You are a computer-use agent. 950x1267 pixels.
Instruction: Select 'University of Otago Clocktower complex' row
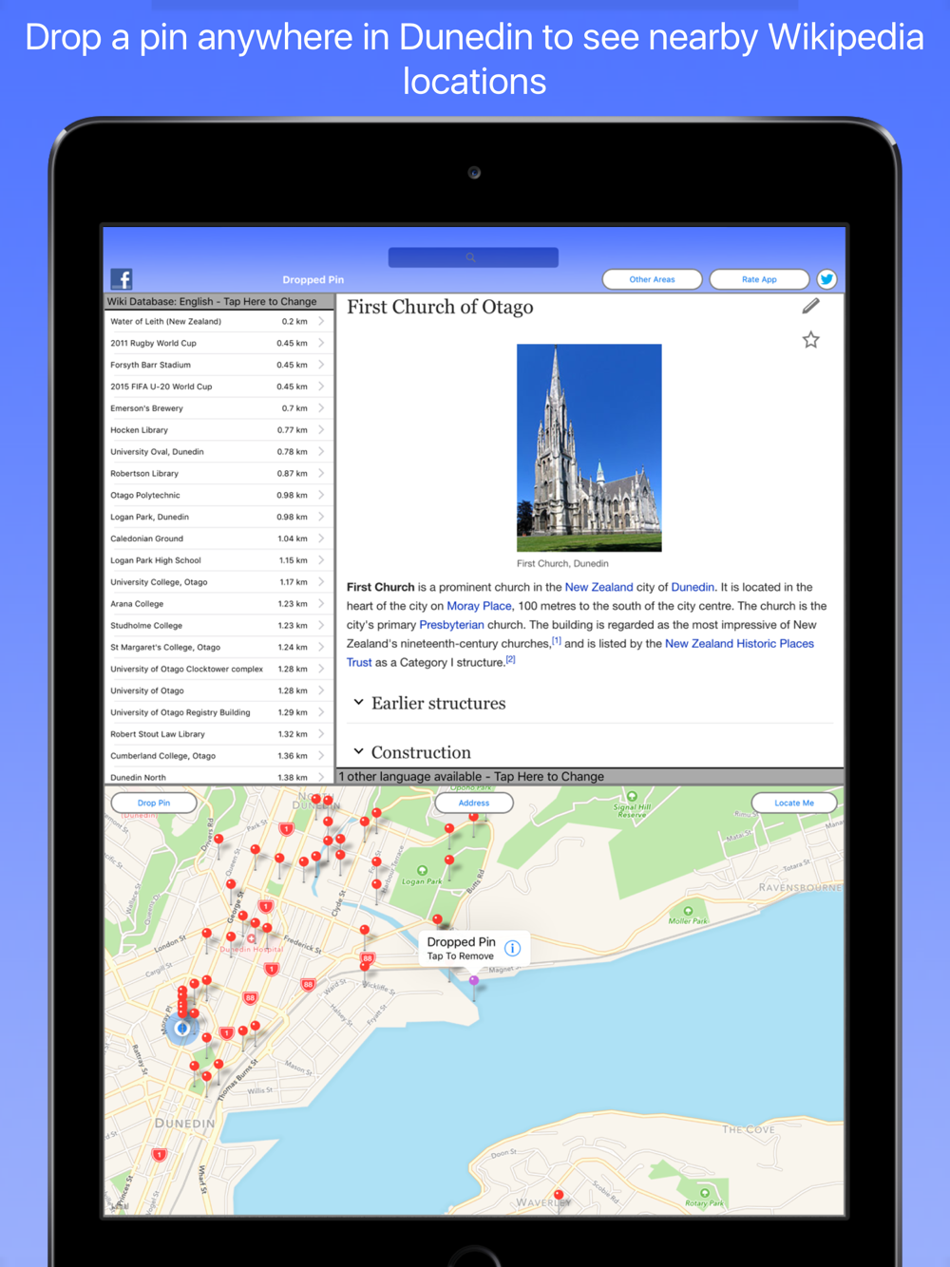pos(218,670)
